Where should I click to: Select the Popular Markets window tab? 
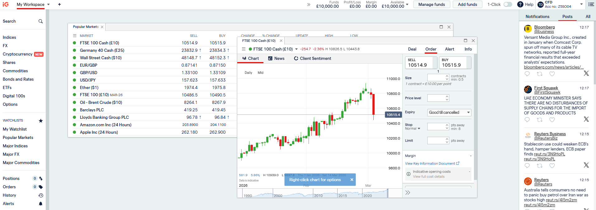86,27
